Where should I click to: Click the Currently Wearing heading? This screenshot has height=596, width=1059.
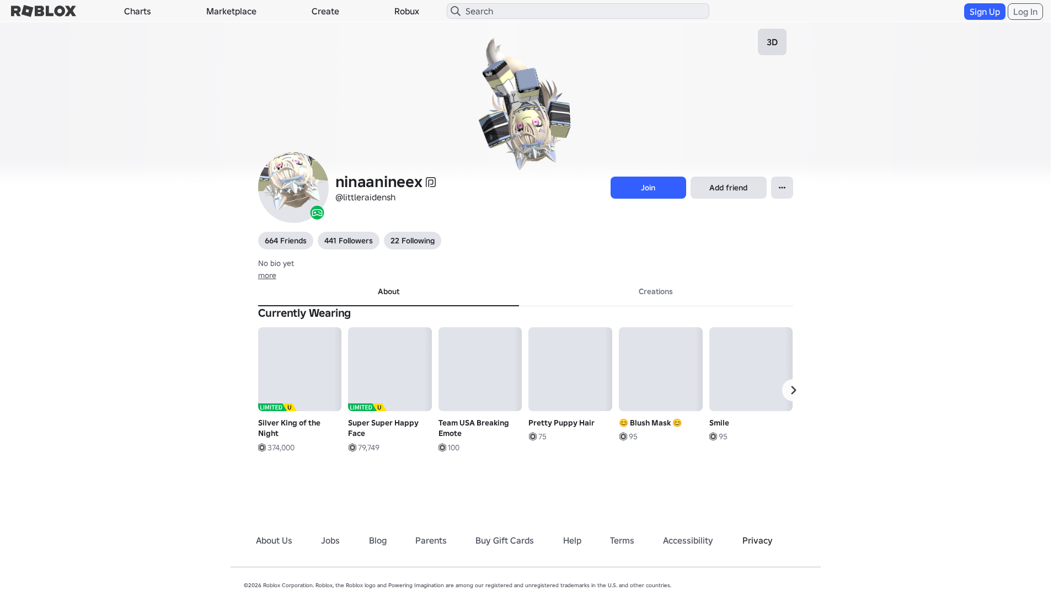[x=304, y=313]
